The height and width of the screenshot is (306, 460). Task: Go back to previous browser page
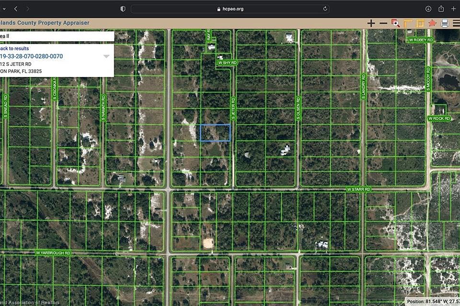16,9
